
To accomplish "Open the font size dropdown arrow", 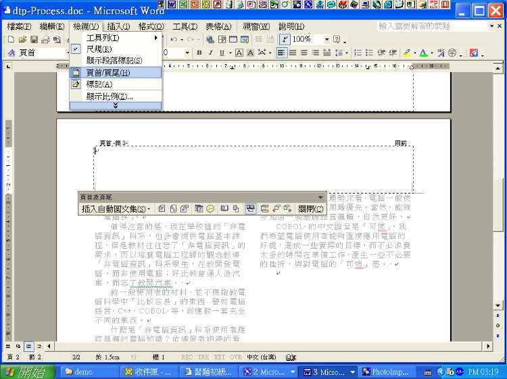I will [187, 53].
